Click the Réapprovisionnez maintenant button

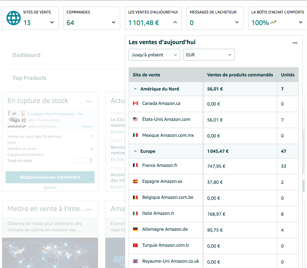pyautogui.click(x=50, y=177)
